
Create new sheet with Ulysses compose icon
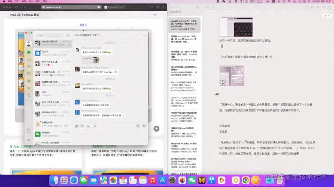tap(213, 7)
